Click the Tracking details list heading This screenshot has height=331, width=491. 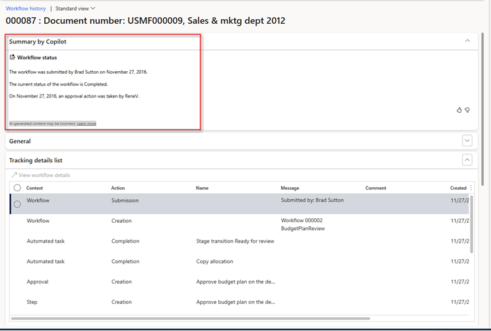(x=36, y=160)
